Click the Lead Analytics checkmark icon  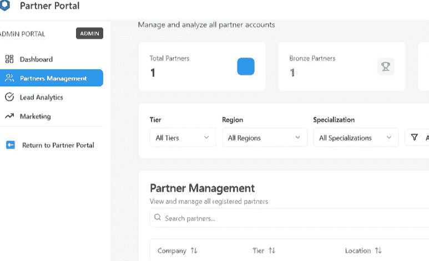pos(9,97)
